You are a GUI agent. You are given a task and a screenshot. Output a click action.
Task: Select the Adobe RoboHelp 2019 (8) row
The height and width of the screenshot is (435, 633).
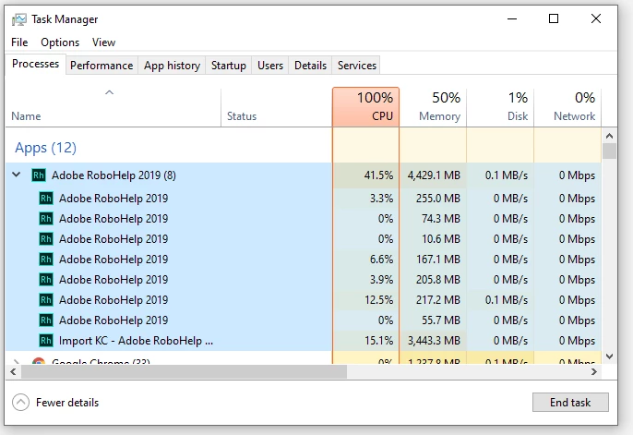pos(304,175)
